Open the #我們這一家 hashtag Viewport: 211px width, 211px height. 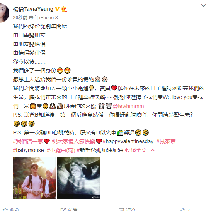[28, 141]
